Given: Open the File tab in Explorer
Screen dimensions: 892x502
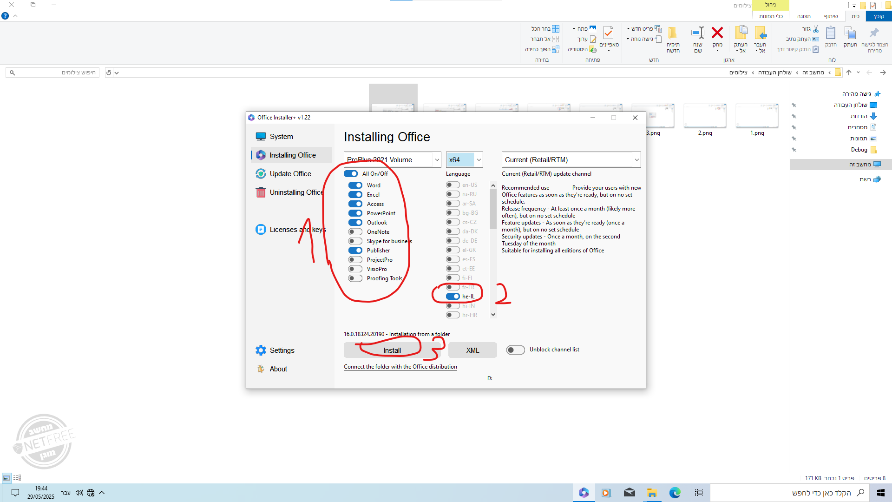Looking at the screenshot, I should point(879,16).
